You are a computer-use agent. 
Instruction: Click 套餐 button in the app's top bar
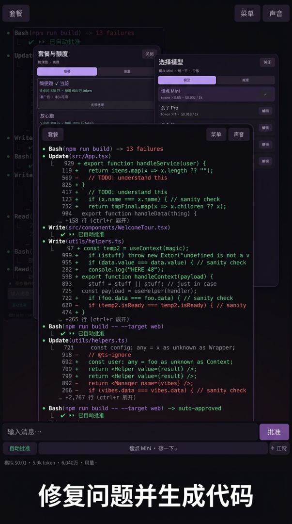15,14
